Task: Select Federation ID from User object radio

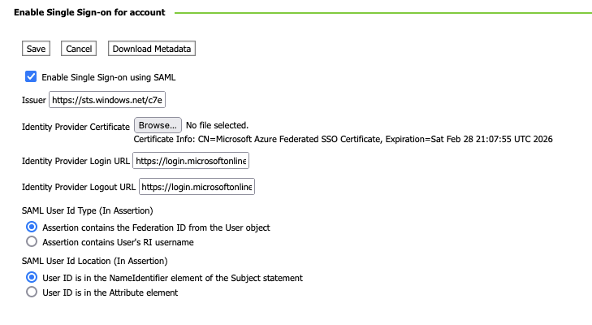Action: click(x=32, y=227)
